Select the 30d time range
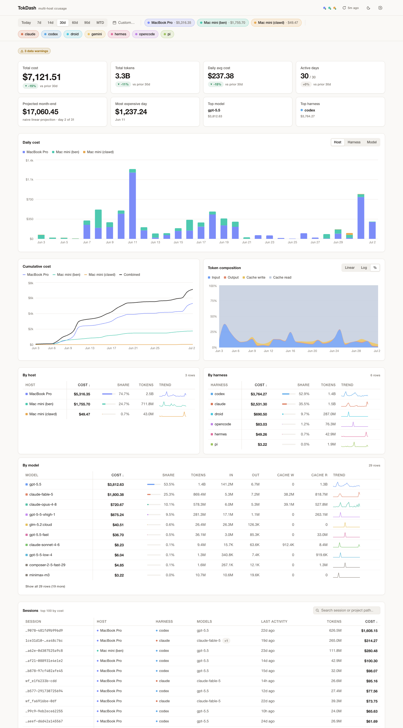Viewport: 403px width, 728px height. (x=63, y=23)
